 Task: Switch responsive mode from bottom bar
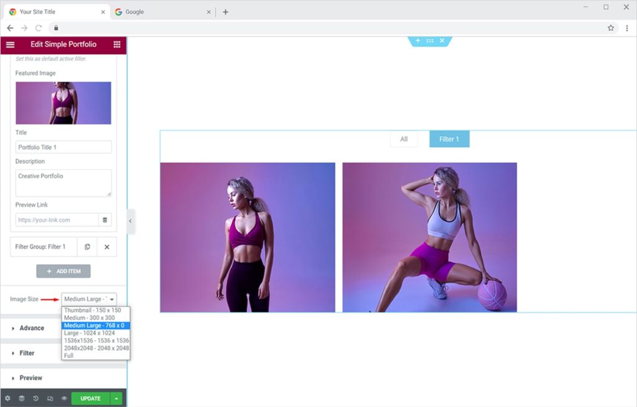(50, 398)
